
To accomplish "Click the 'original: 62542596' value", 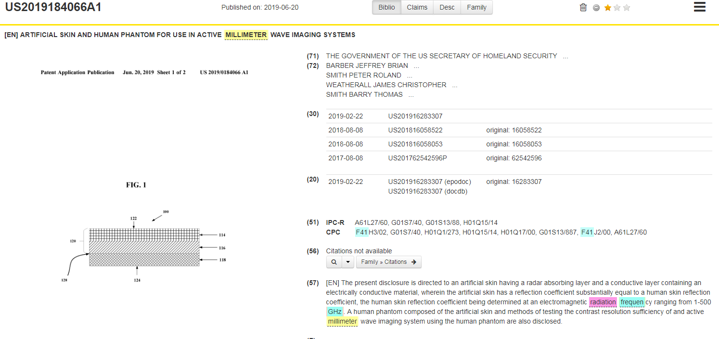I will point(514,158).
